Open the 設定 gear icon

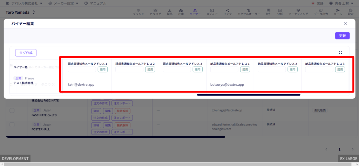coord(351,10)
